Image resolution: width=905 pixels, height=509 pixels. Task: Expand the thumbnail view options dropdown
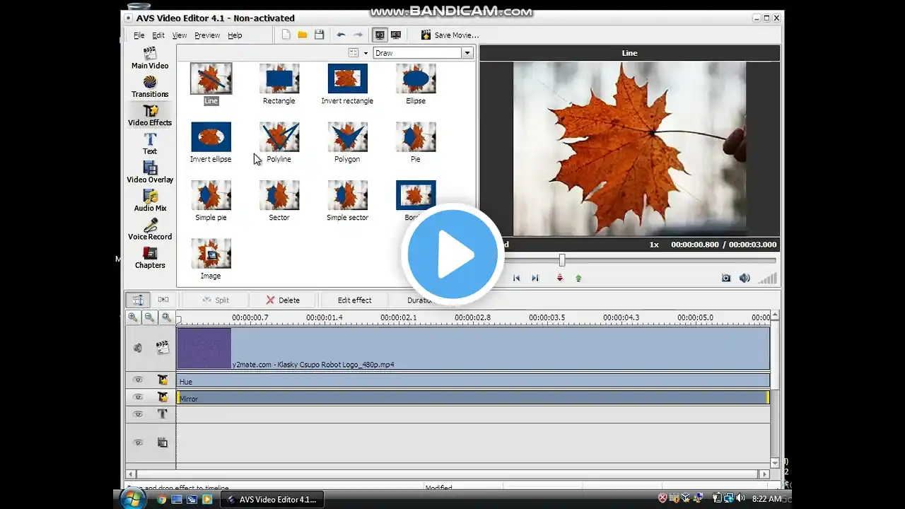tap(366, 53)
